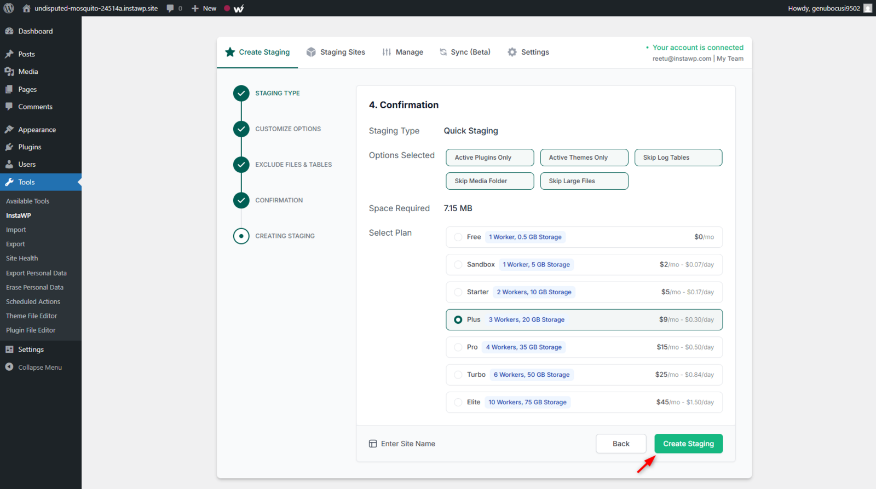Click the site name in admin bar
The image size is (876, 489).
pyautogui.click(x=96, y=8)
